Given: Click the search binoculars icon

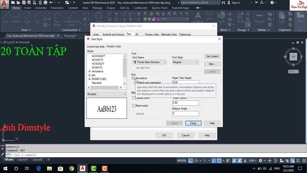Looking at the screenshot, I should click(x=224, y=2).
